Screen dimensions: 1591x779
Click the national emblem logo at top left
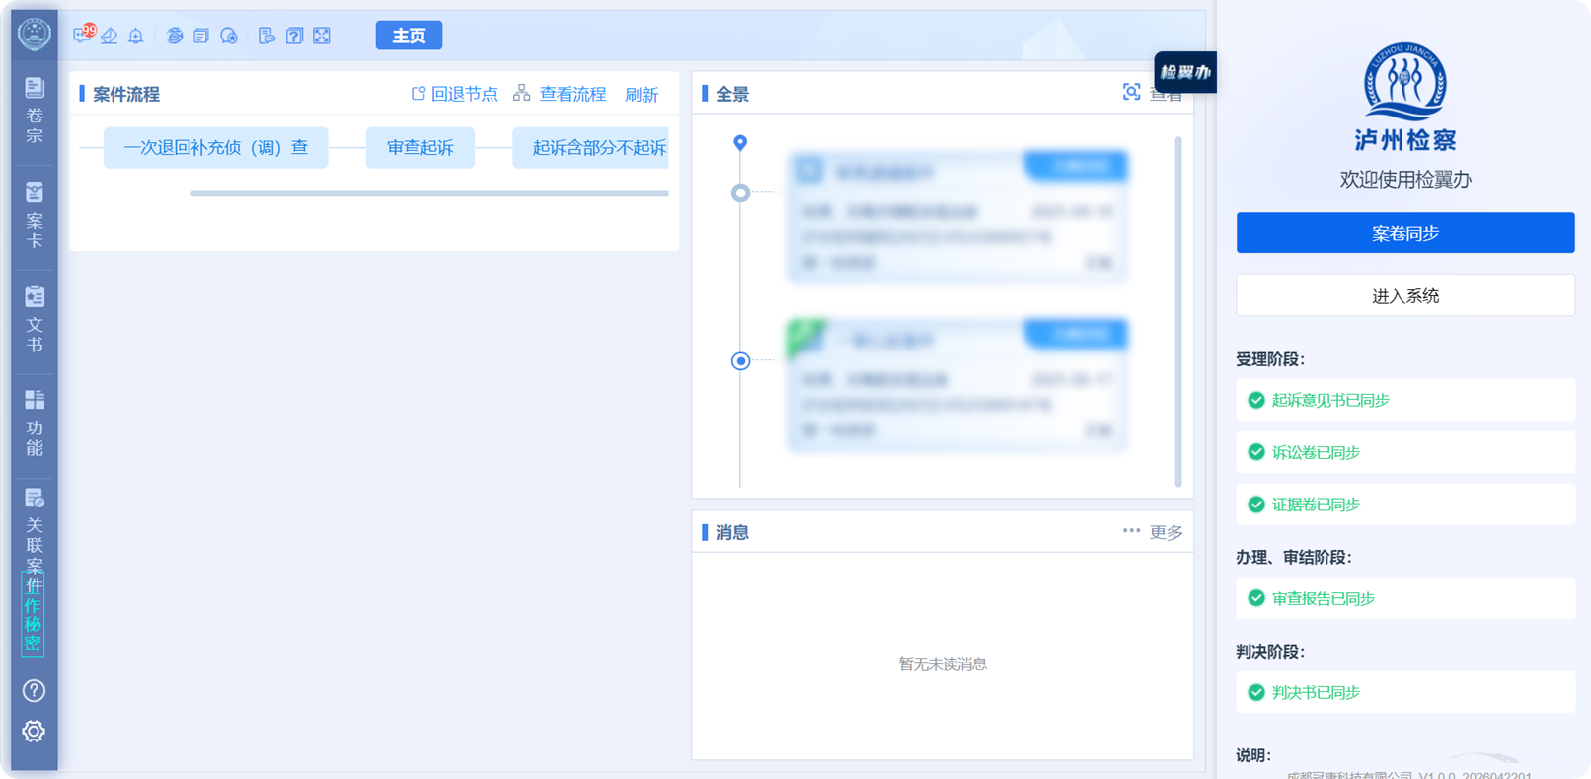tap(35, 34)
